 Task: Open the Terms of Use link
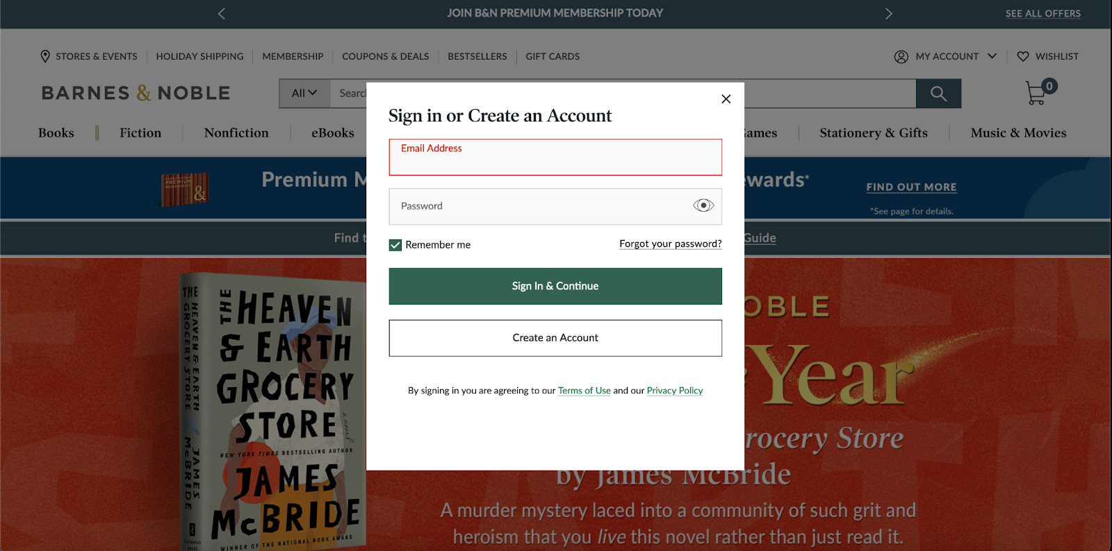click(584, 391)
